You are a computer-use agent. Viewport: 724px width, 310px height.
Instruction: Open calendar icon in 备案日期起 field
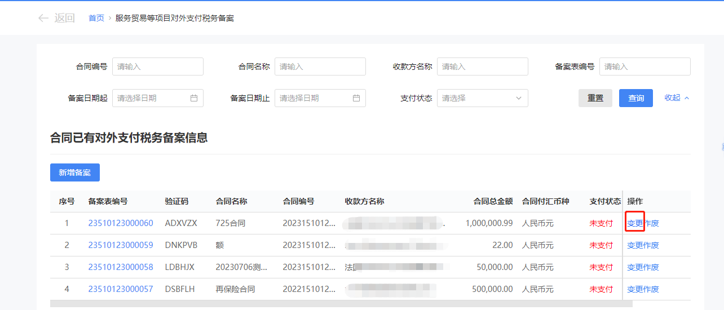tap(194, 98)
